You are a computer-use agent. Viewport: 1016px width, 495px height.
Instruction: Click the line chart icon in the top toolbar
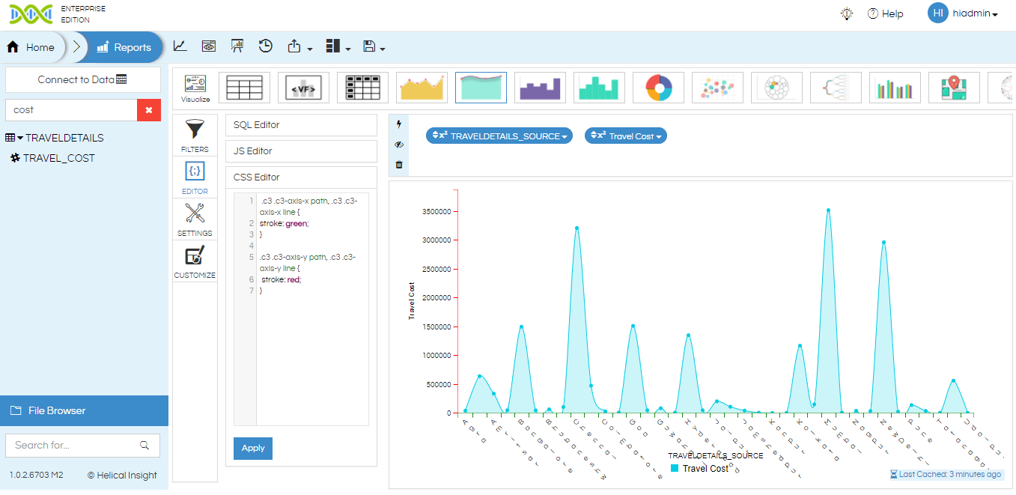pos(180,46)
